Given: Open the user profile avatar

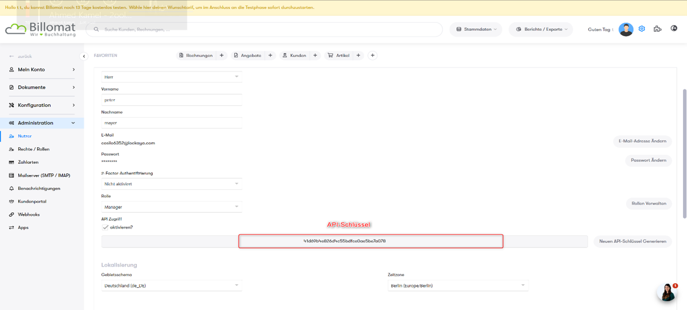Looking at the screenshot, I should point(625,29).
